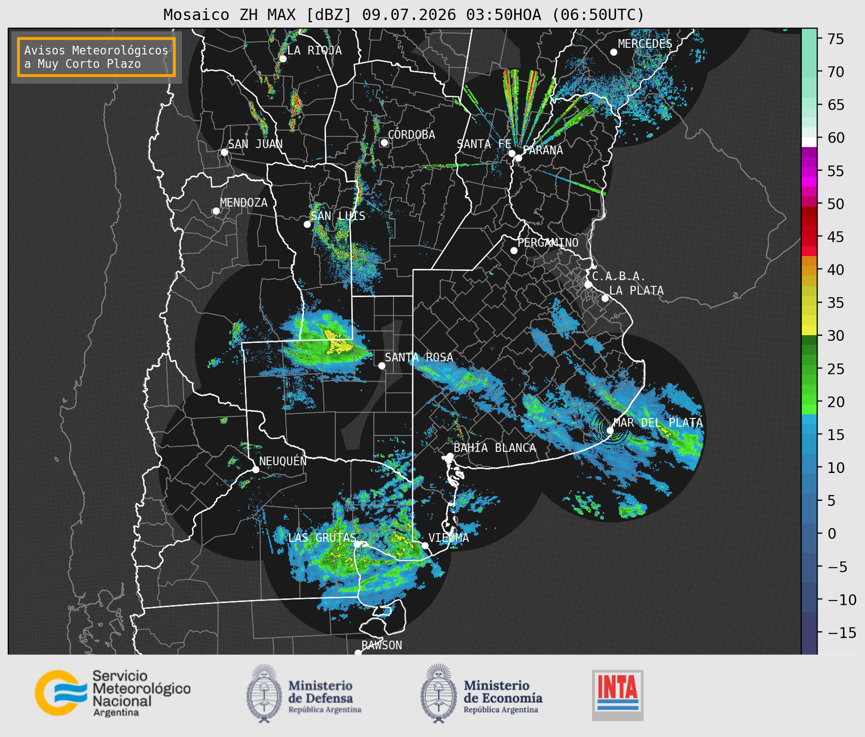Screen dimensions: 865x737
Task: Click the yellow radar echo northwest of Santa Rosa
Action: click(x=337, y=343)
